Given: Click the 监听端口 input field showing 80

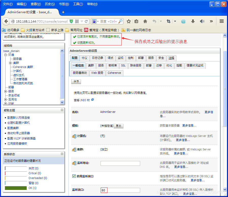Looking at the screenshot, I should pyautogui.click(x=120, y=190).
